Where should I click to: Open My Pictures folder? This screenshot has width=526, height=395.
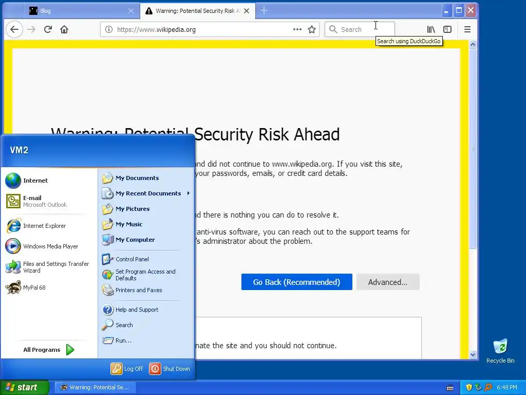146,209
